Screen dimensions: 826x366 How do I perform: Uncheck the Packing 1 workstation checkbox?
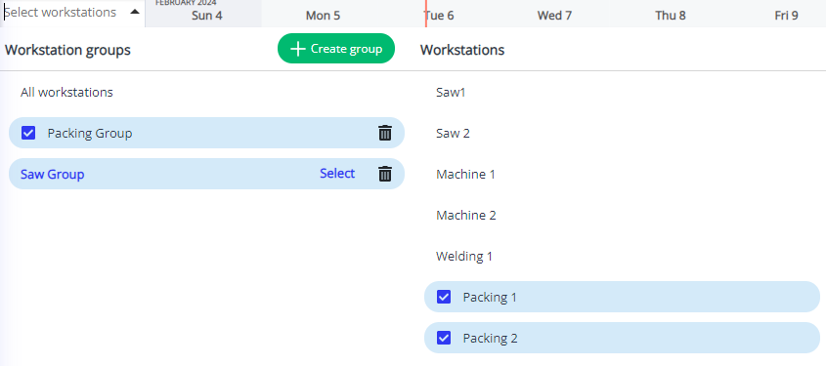(x=444, y=297)
